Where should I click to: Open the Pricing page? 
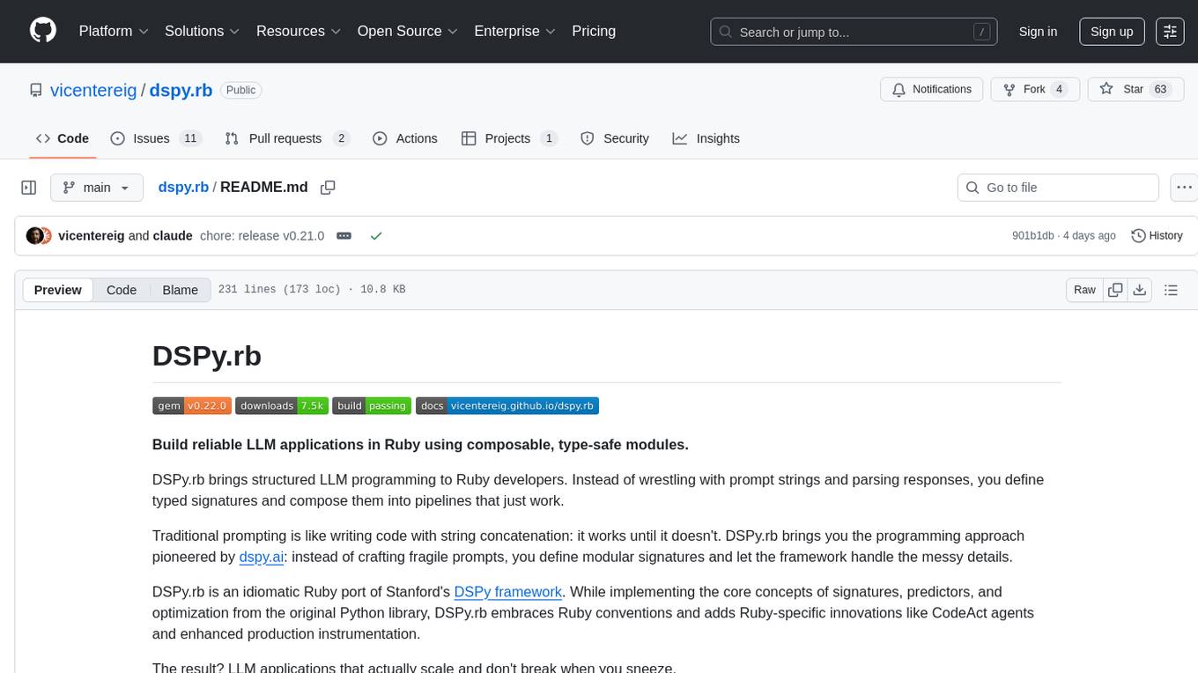(x=594, y=31)
